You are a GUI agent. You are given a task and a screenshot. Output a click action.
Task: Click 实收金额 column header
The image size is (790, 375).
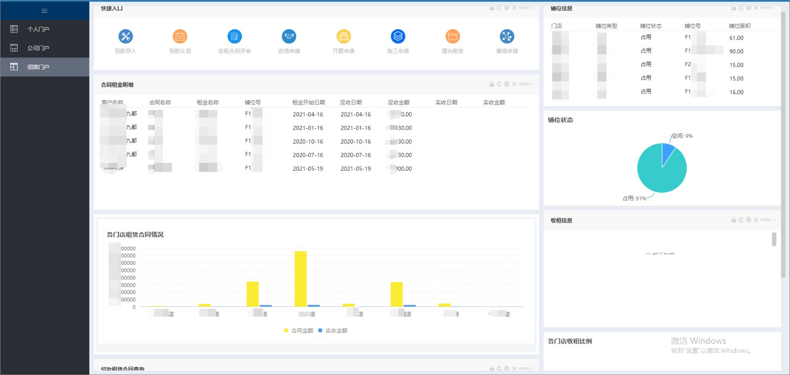(x=494, y=103)
